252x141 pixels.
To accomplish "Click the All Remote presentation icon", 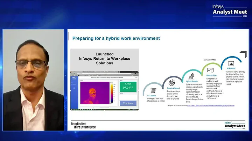I will [x=231, y=64].
